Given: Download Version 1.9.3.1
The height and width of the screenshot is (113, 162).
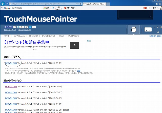Looking at the screenshot, I should (11, 104).
